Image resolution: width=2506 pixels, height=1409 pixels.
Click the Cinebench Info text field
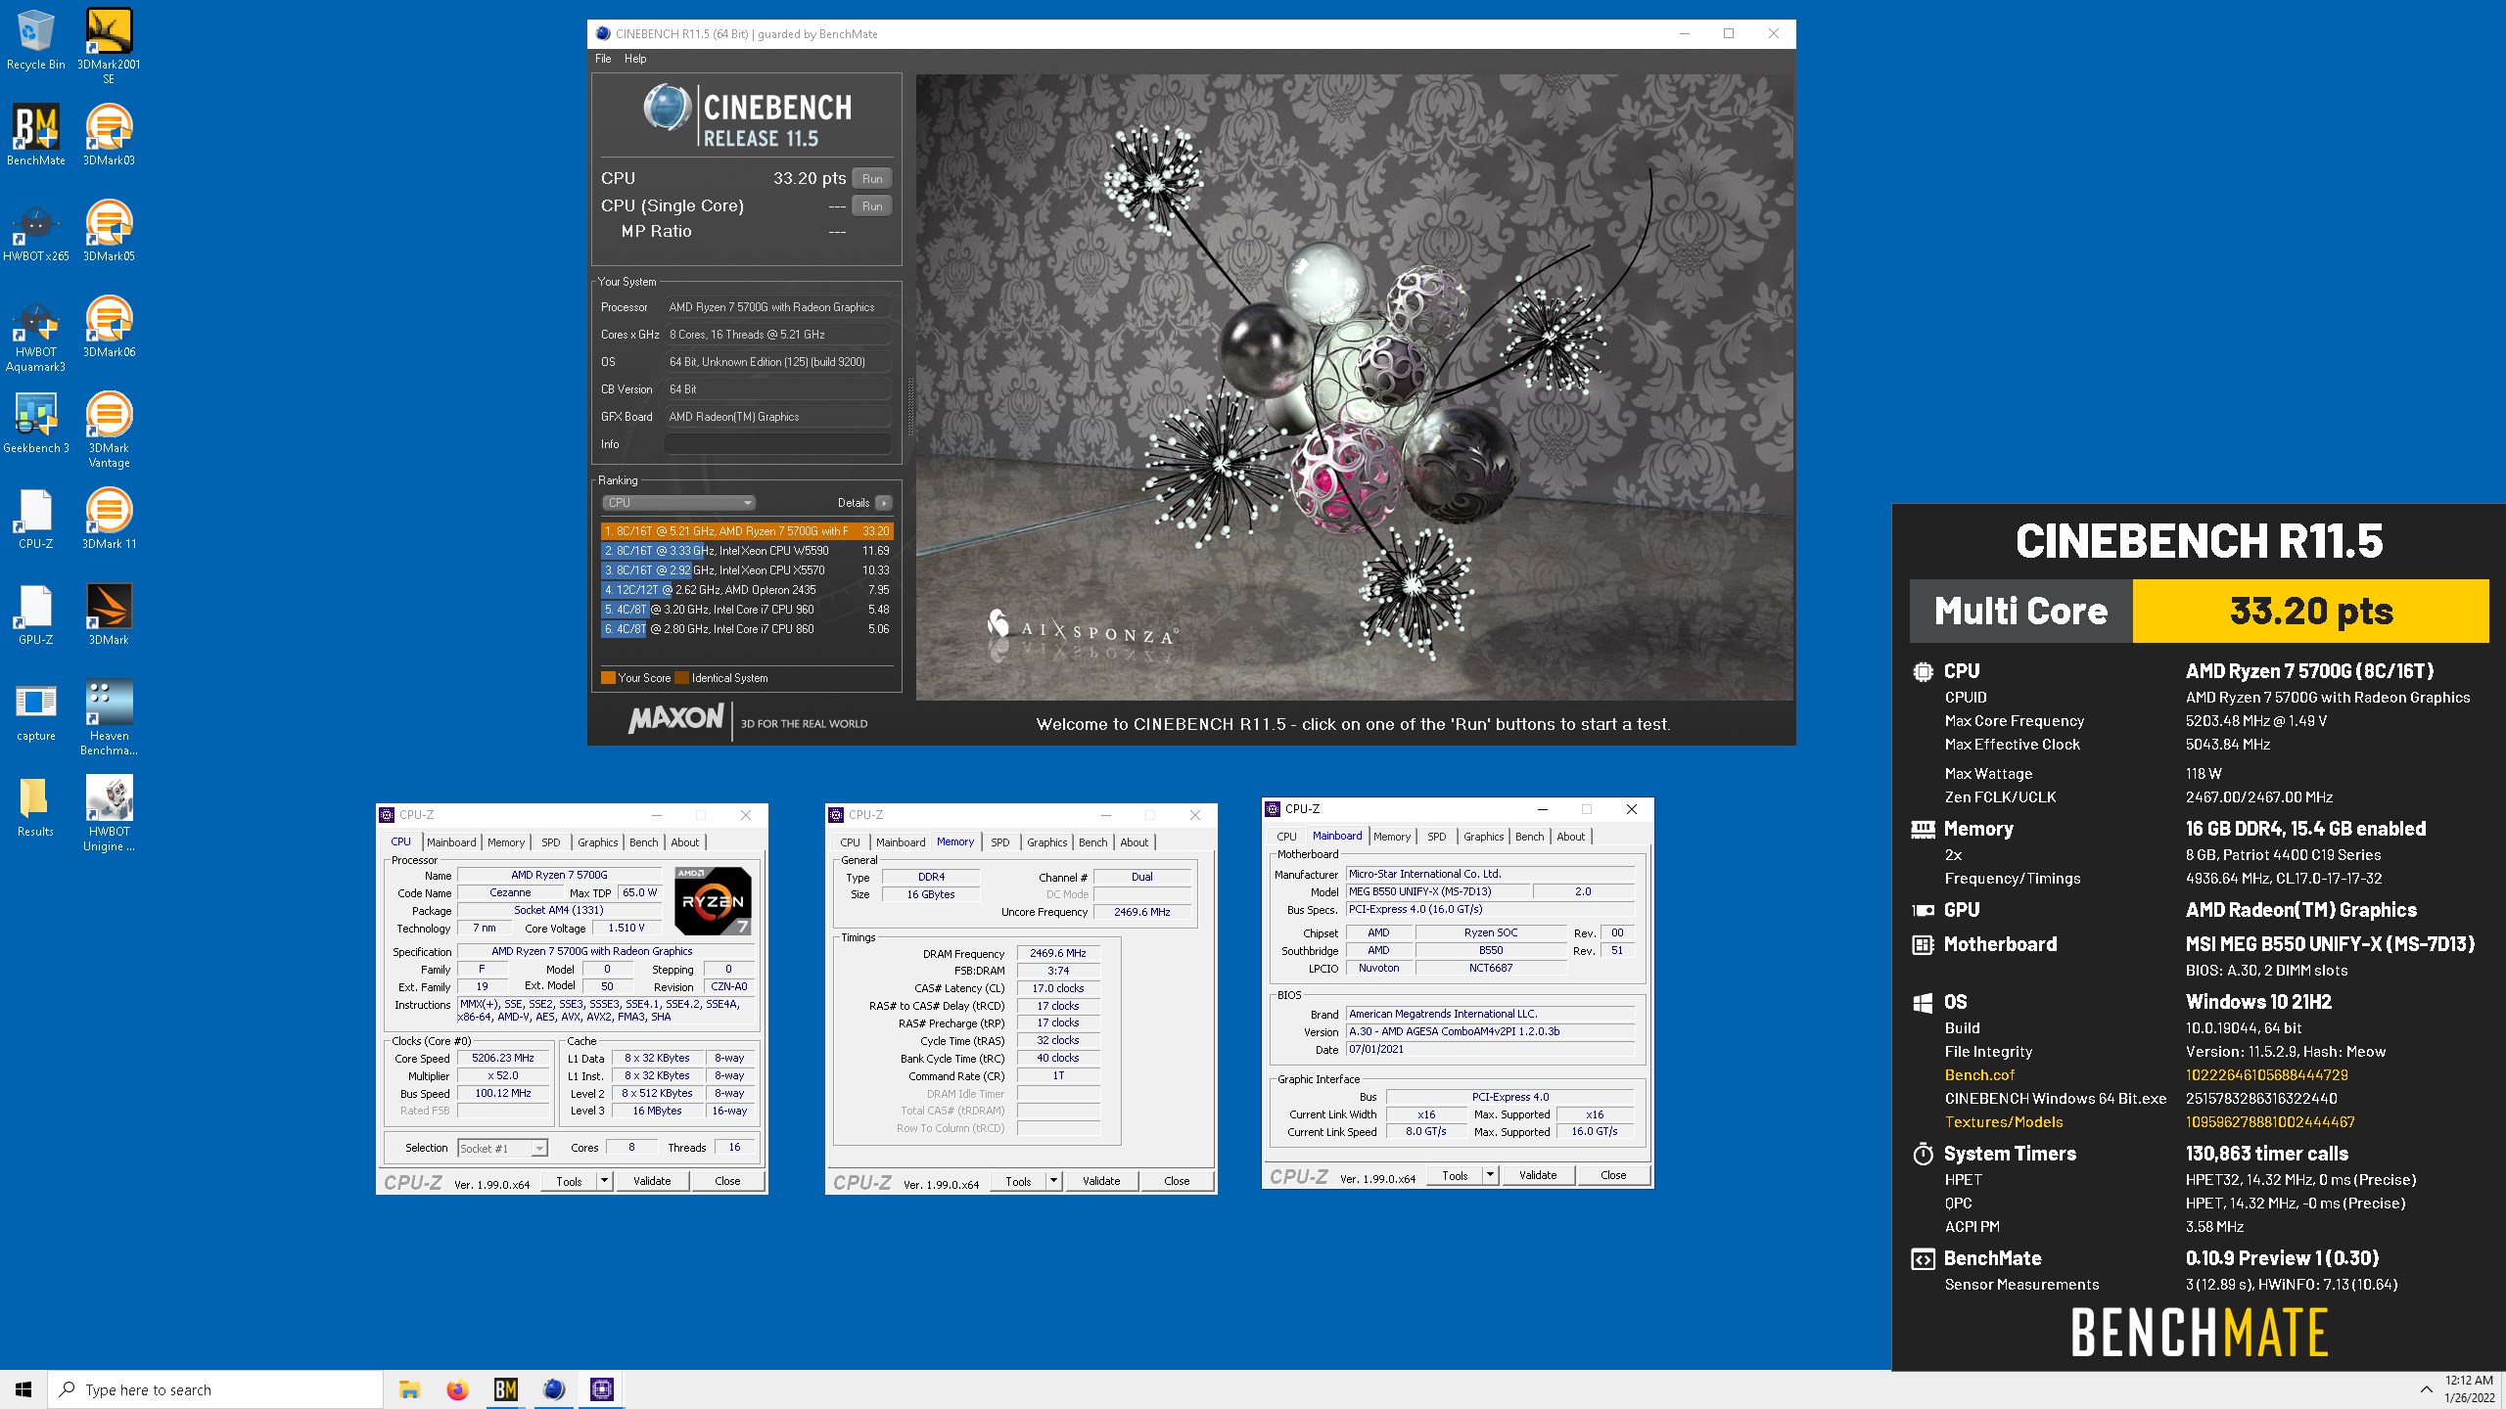click(x=778, y=444)
